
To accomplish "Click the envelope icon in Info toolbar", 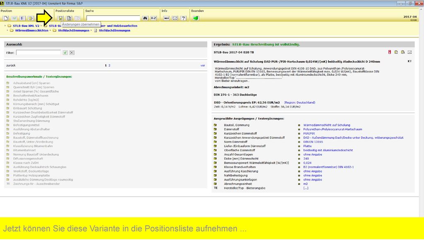I will pos(175,18).
